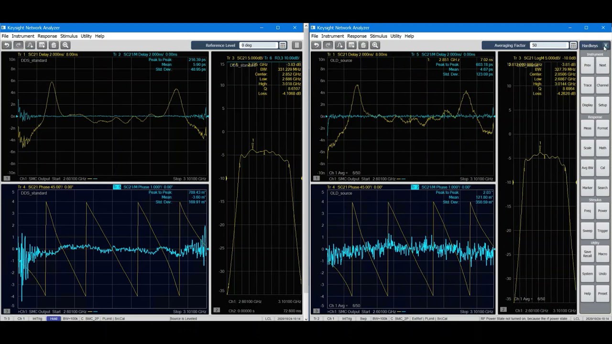Click the trash delete icon in right analyzer
Viewport: 612px width, 344px height.
(363, 45)
